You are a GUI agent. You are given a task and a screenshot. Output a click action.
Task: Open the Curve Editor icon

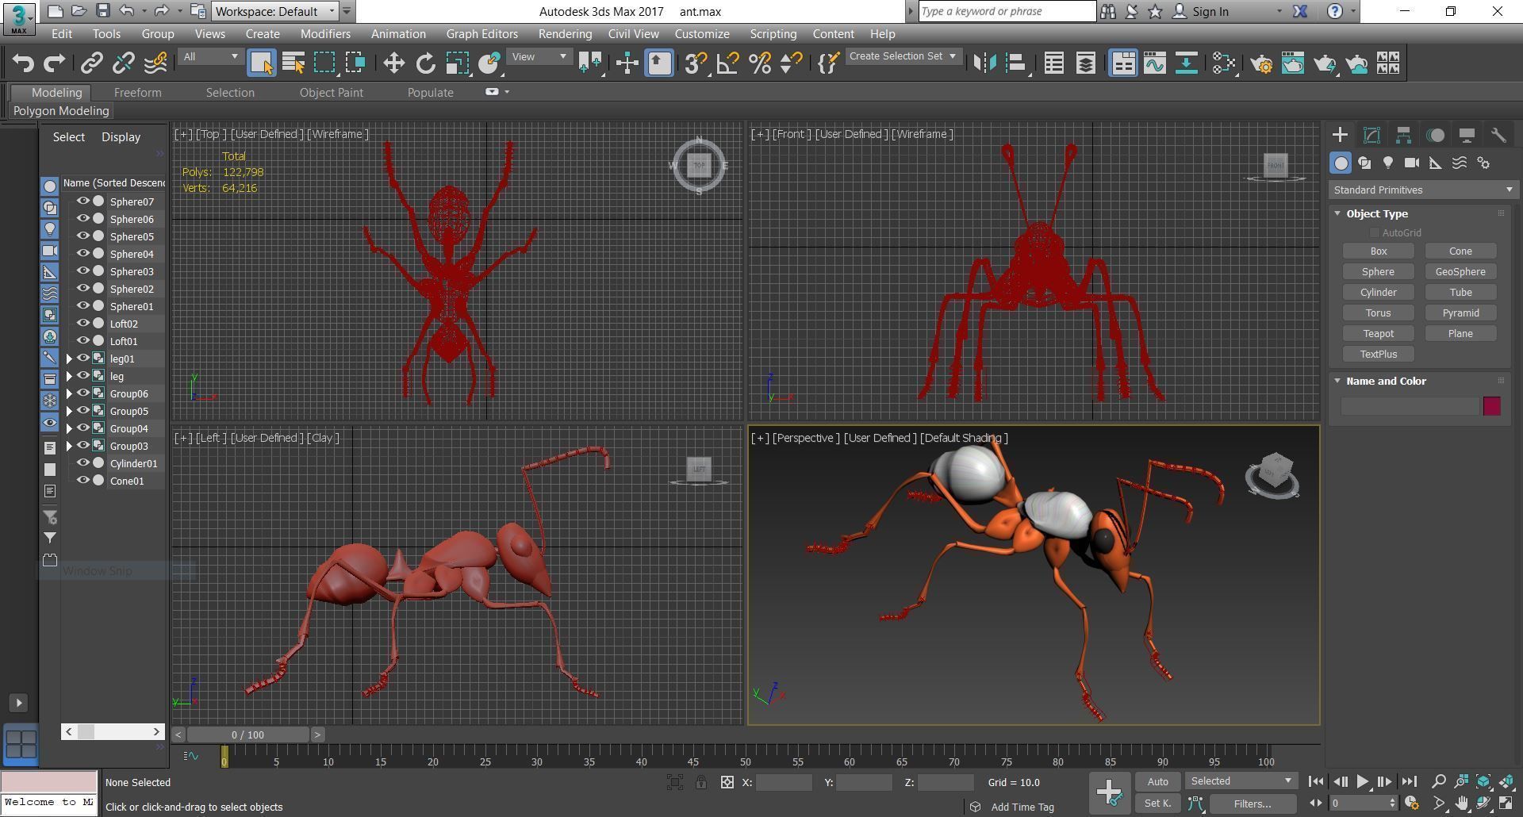pos(1155,63)
